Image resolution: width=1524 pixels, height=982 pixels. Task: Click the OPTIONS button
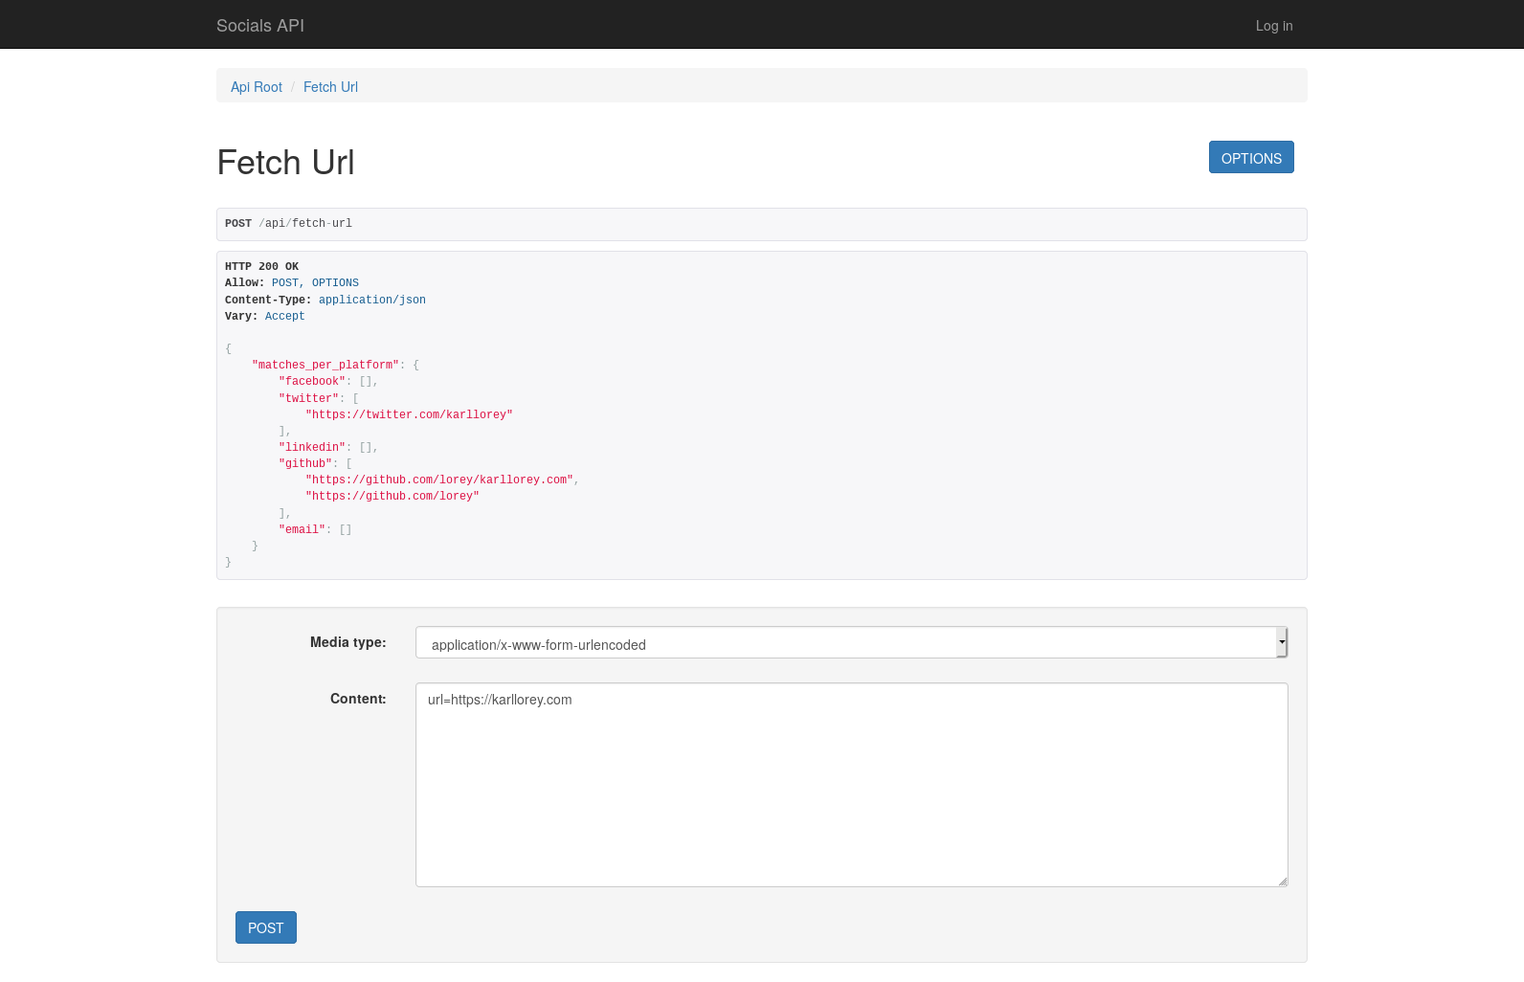coord(1251,157)
